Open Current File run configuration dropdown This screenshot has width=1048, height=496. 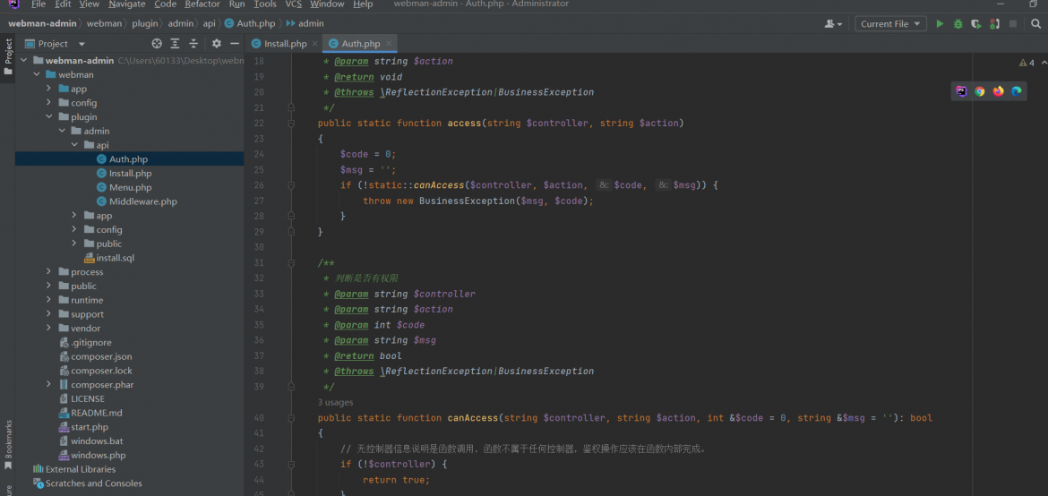coord(890,24)
